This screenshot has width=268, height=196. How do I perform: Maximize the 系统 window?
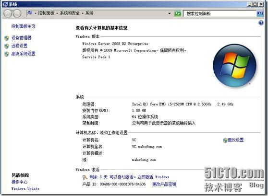click(255, 4)
